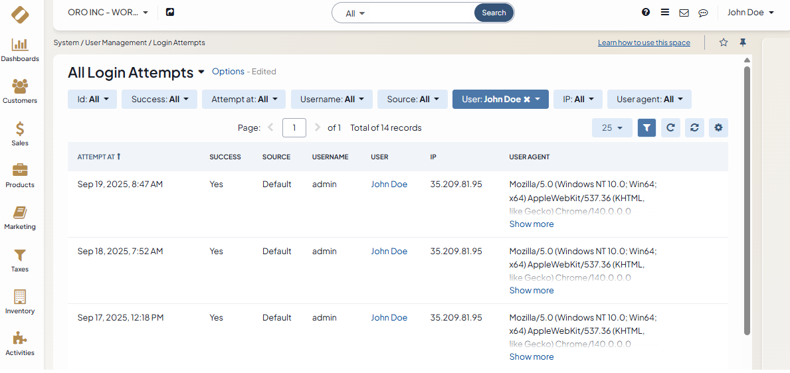Open the Customers sidebar section
The image size is (790, 373).
pyautogui.click(x=20, y=92)
